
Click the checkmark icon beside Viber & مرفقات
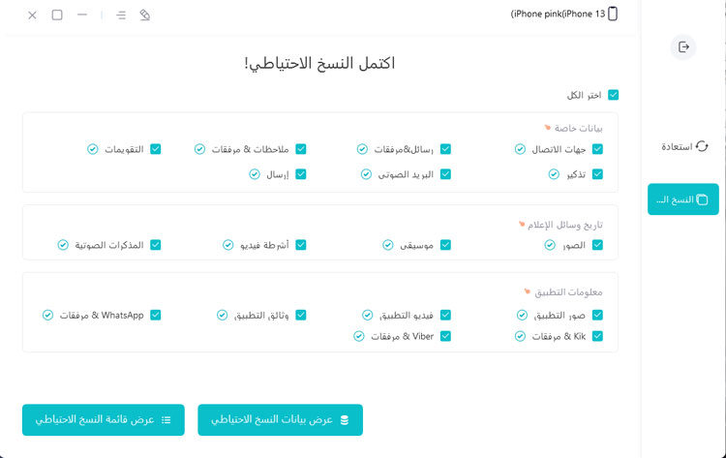click(x=359, y=336)
